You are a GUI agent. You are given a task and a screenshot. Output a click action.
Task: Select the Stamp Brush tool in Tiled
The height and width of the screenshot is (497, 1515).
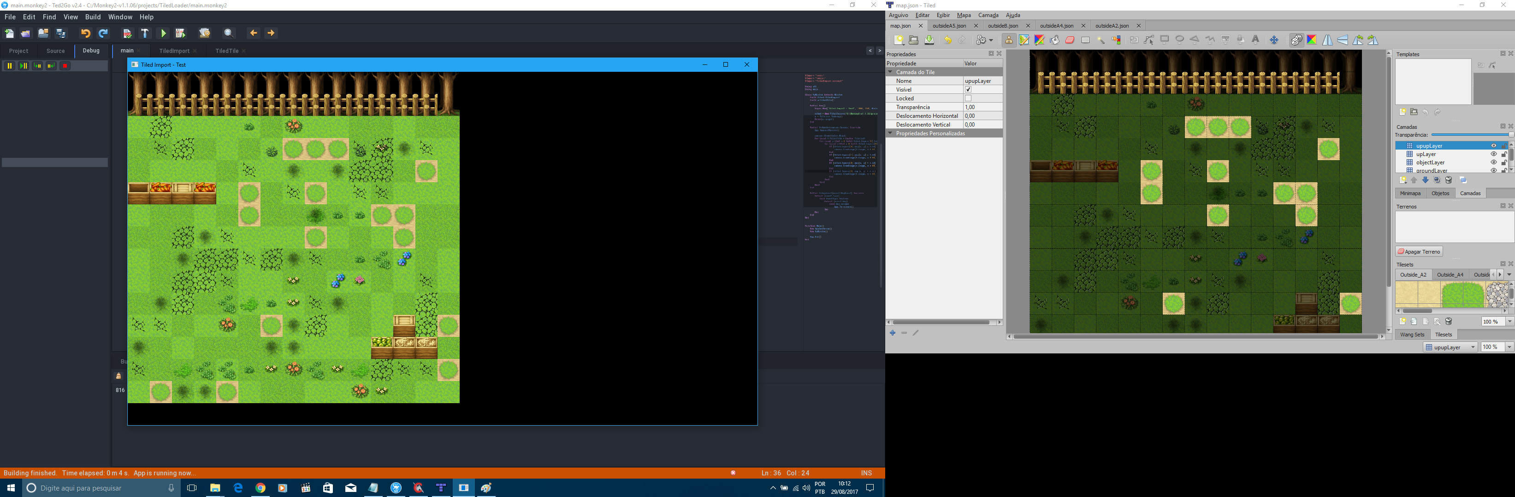[1009, 40]
